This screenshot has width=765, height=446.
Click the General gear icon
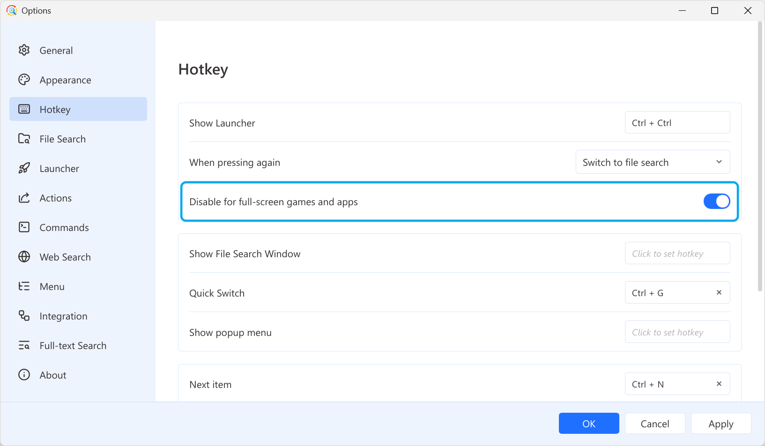pyautogui.click(x=24, y=50)
